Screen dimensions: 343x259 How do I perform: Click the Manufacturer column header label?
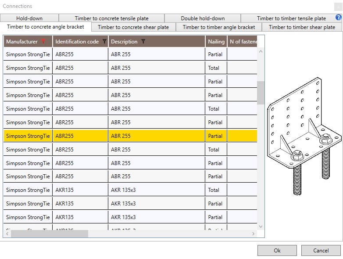pos(22,41)
